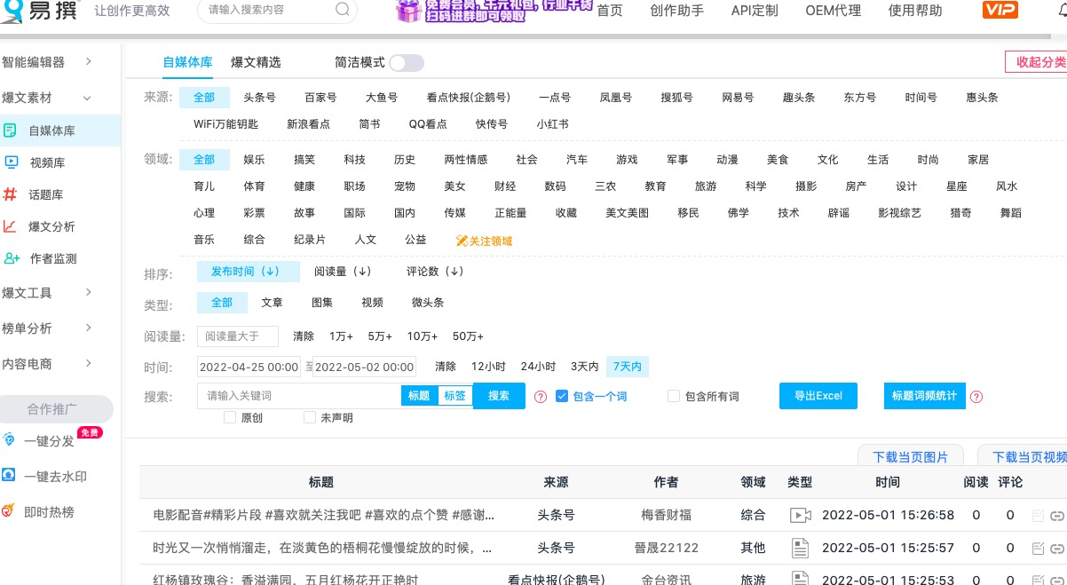Click the start date field 2022-04-25 00:00
Viewport: 1067px width, 585px height.
click(x=250, y=367)
